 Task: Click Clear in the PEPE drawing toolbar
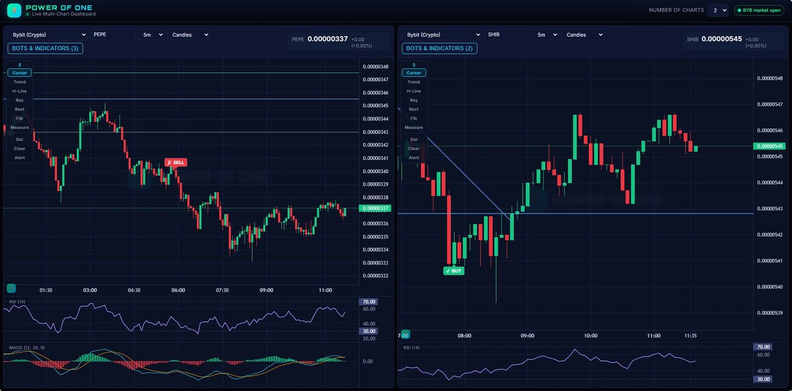19,148
